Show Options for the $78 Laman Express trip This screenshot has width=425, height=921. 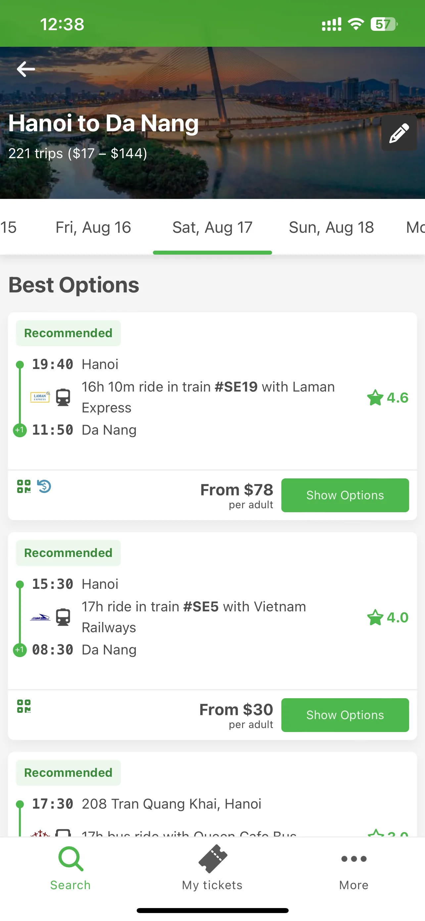click(x=345, y=495)
